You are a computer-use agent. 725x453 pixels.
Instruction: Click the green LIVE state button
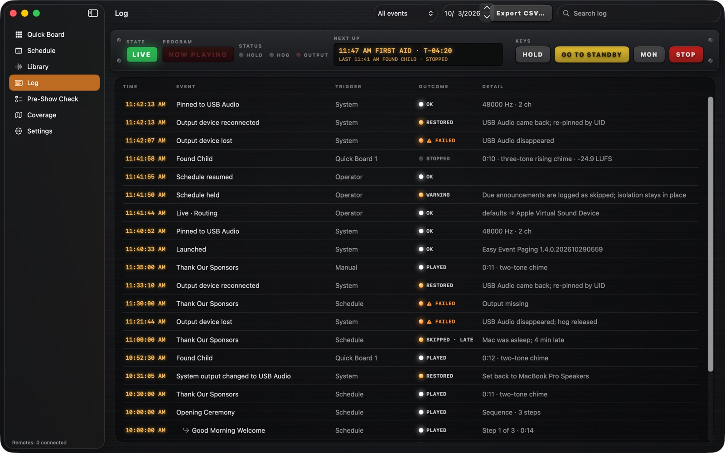[x=141, y=54]
